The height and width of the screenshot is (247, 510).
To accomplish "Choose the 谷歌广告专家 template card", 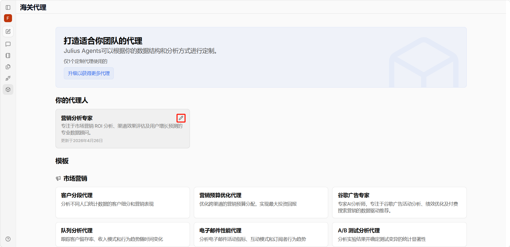I will pos(399,202).
